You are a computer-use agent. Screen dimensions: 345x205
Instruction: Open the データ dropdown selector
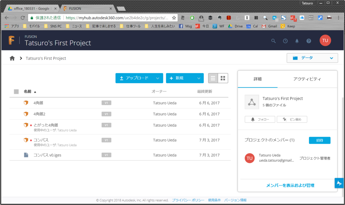coord(312,58)
